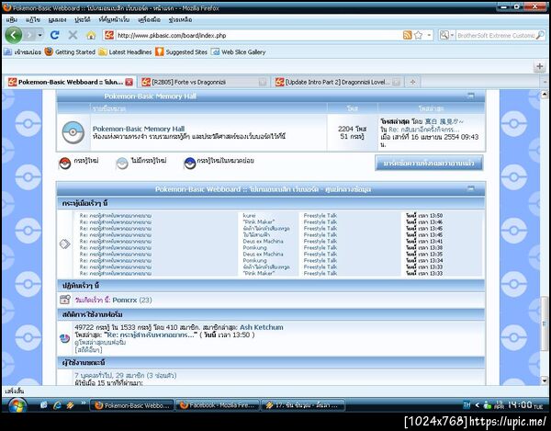Click the grey no-new-posts pokeball legend icon
The height and width of the screenshot is (431, 551).
click(122, 164)
